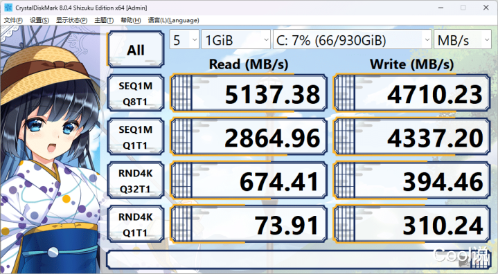Click the empty comment field at the bottom
The width and height of the screenshot is (498, 274).
tap(298, 259)
